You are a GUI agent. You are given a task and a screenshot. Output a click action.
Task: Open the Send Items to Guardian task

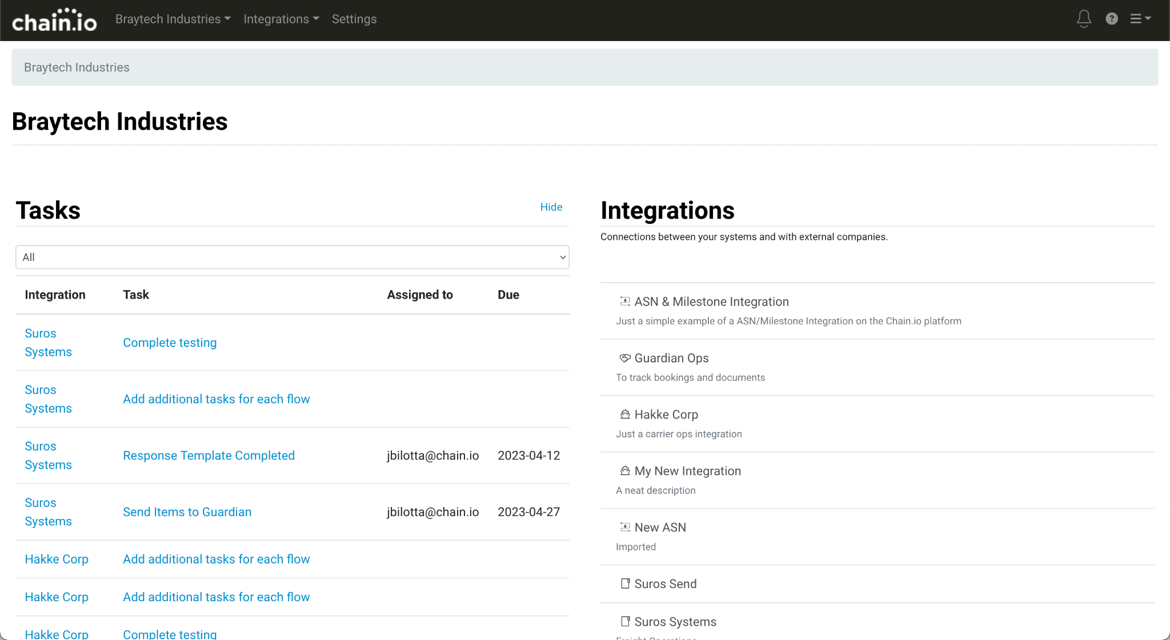click(x=187, y=512)
